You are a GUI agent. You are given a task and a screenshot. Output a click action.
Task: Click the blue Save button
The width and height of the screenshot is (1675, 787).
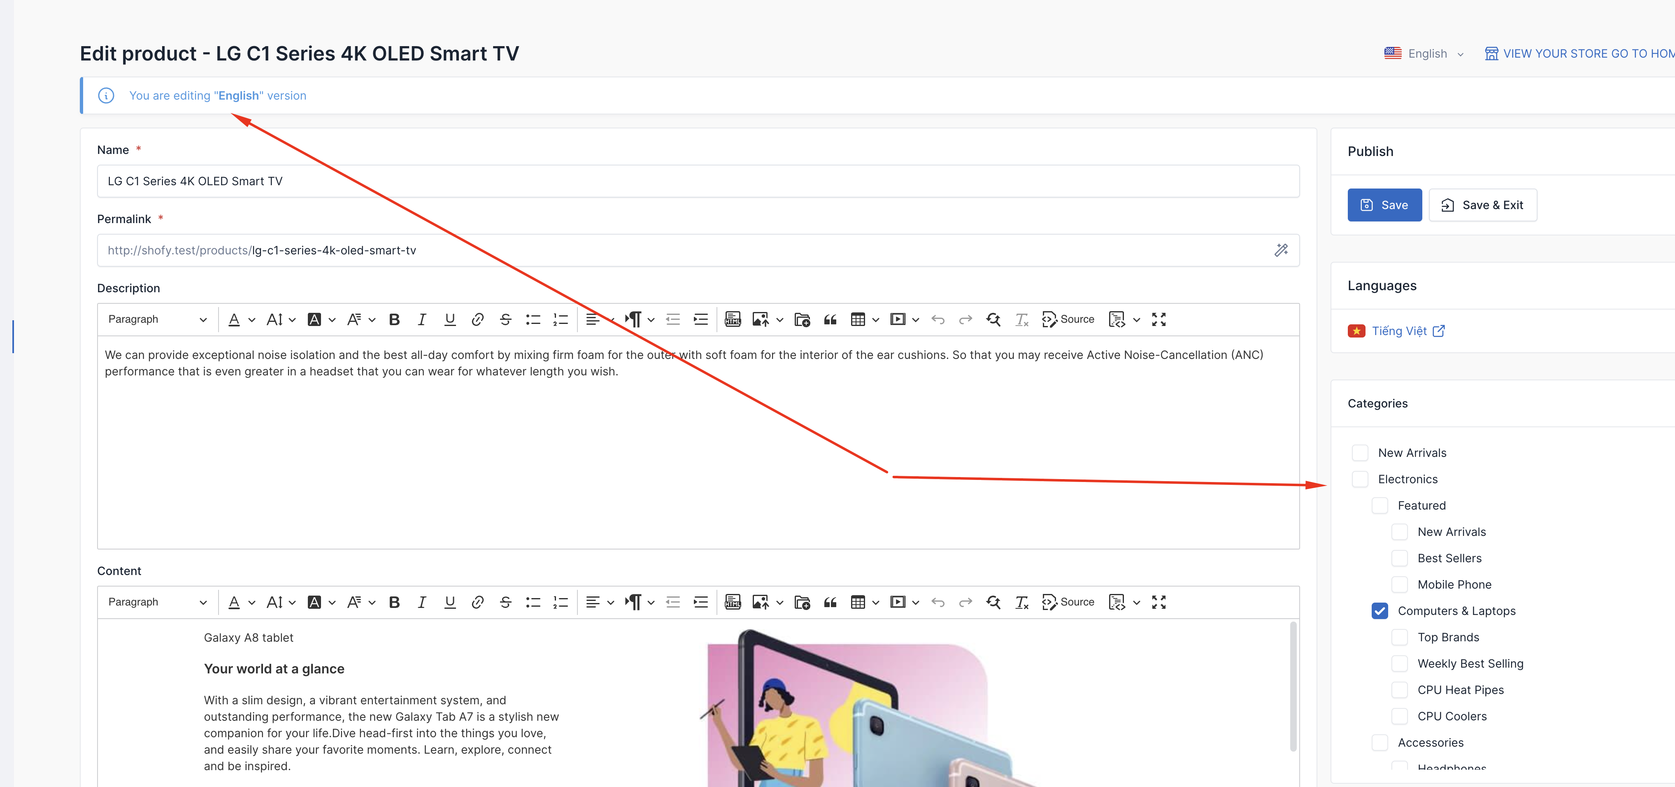[x=1384, y=205]
